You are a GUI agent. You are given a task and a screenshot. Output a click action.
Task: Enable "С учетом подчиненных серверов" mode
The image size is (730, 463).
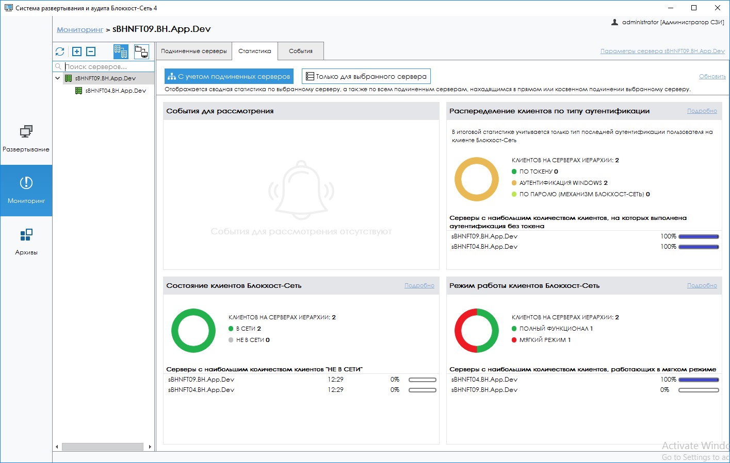[229, 77]
